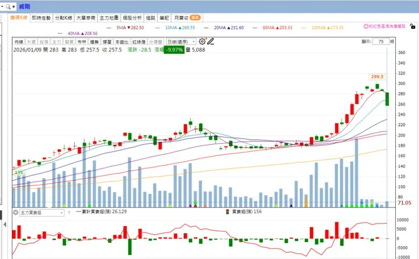419x259 pixels.
Task: Click the magnifier search icon beside 威剛
Action: point(8,7)
